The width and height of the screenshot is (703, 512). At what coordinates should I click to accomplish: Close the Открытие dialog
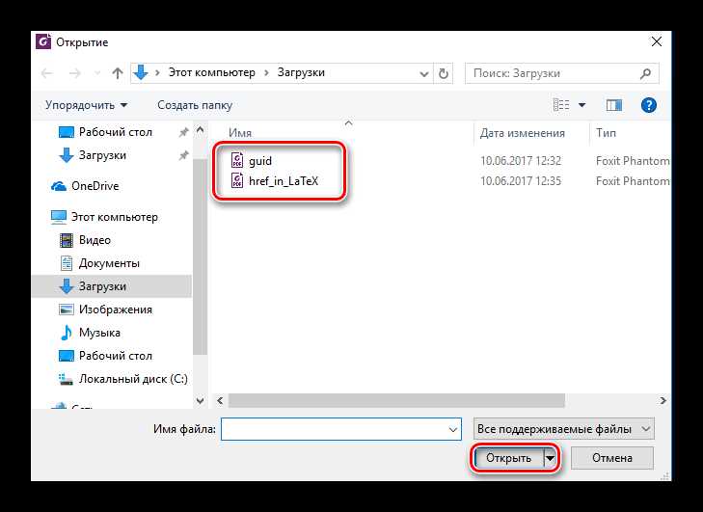click(x=656, y=42)
